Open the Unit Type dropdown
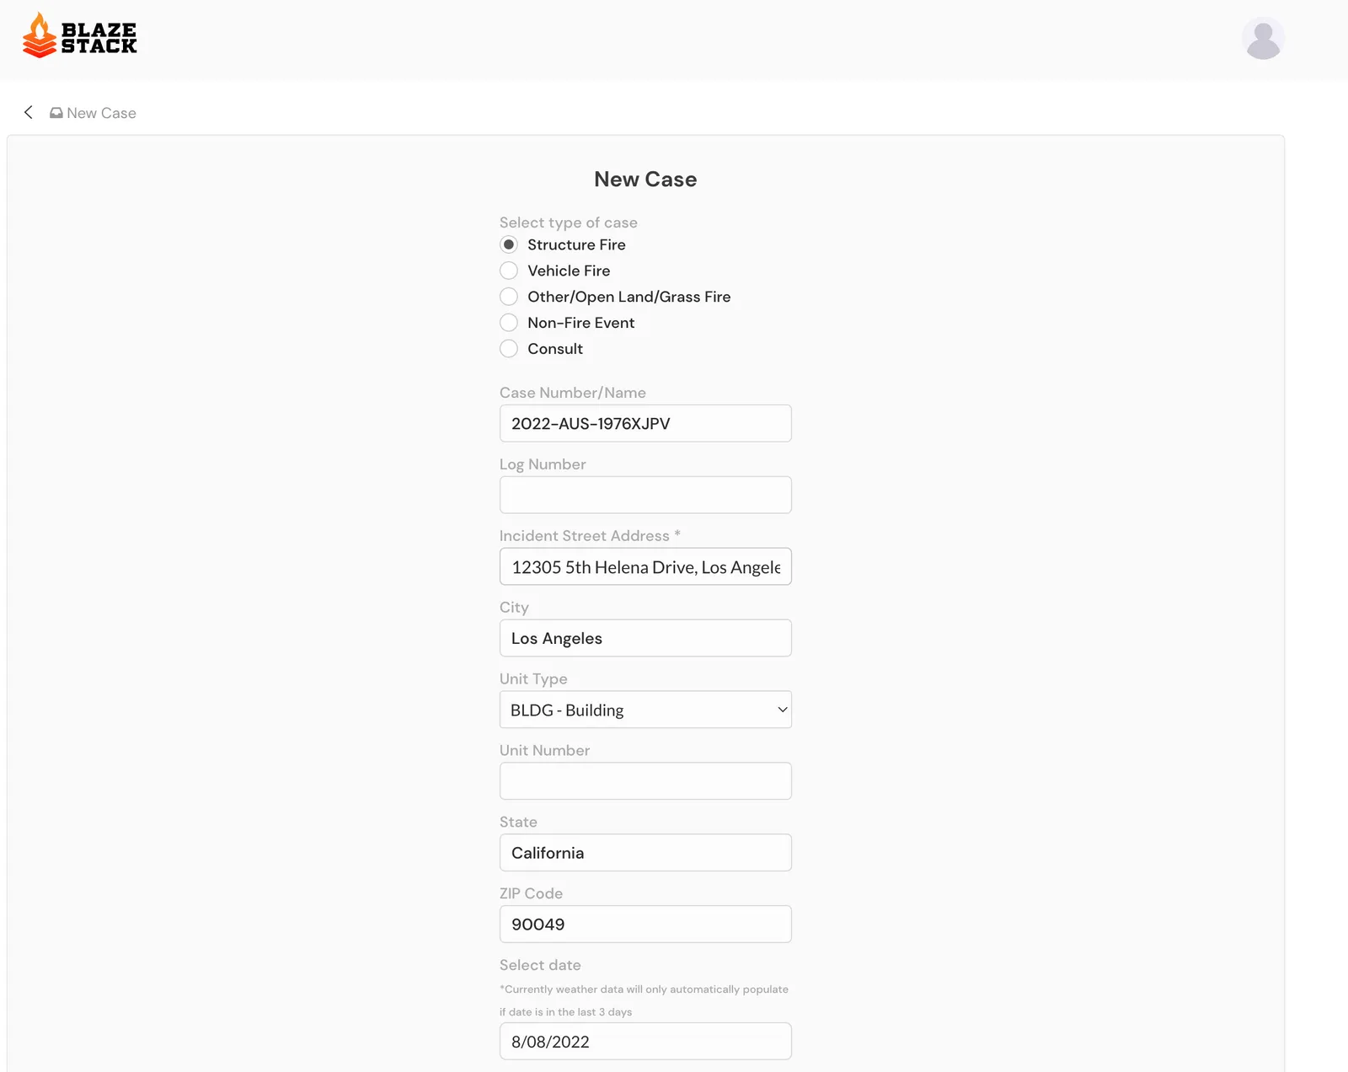Image resolution: width=1348 pixels, height=1072 pixels. (645, 710)
